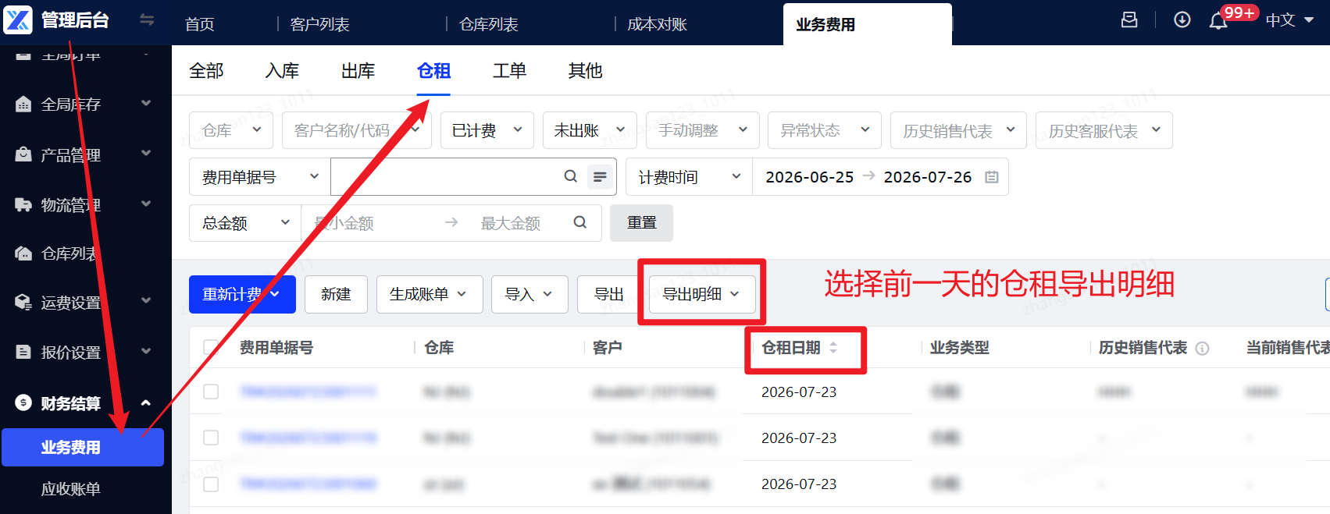
Task: Switch to the 入库 fee tab
Action: [282, 71]
